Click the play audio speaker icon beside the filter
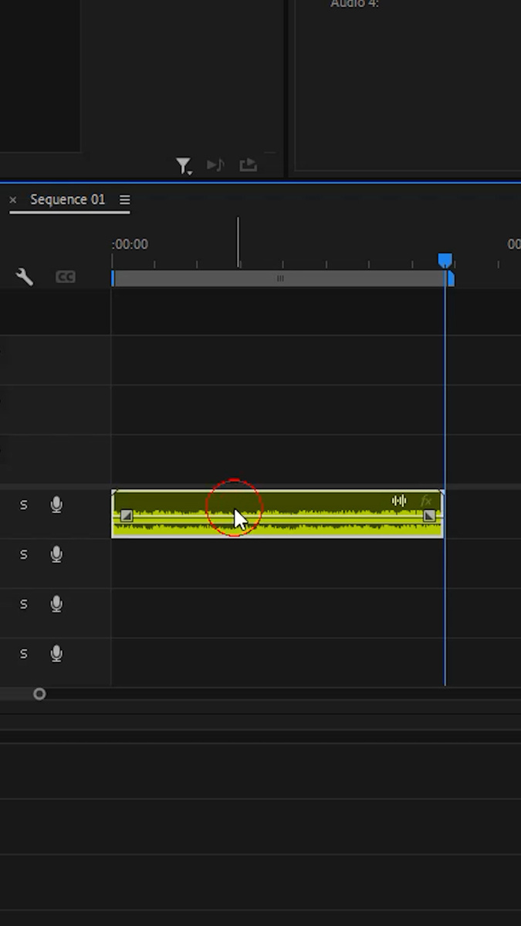 point(215,165)
